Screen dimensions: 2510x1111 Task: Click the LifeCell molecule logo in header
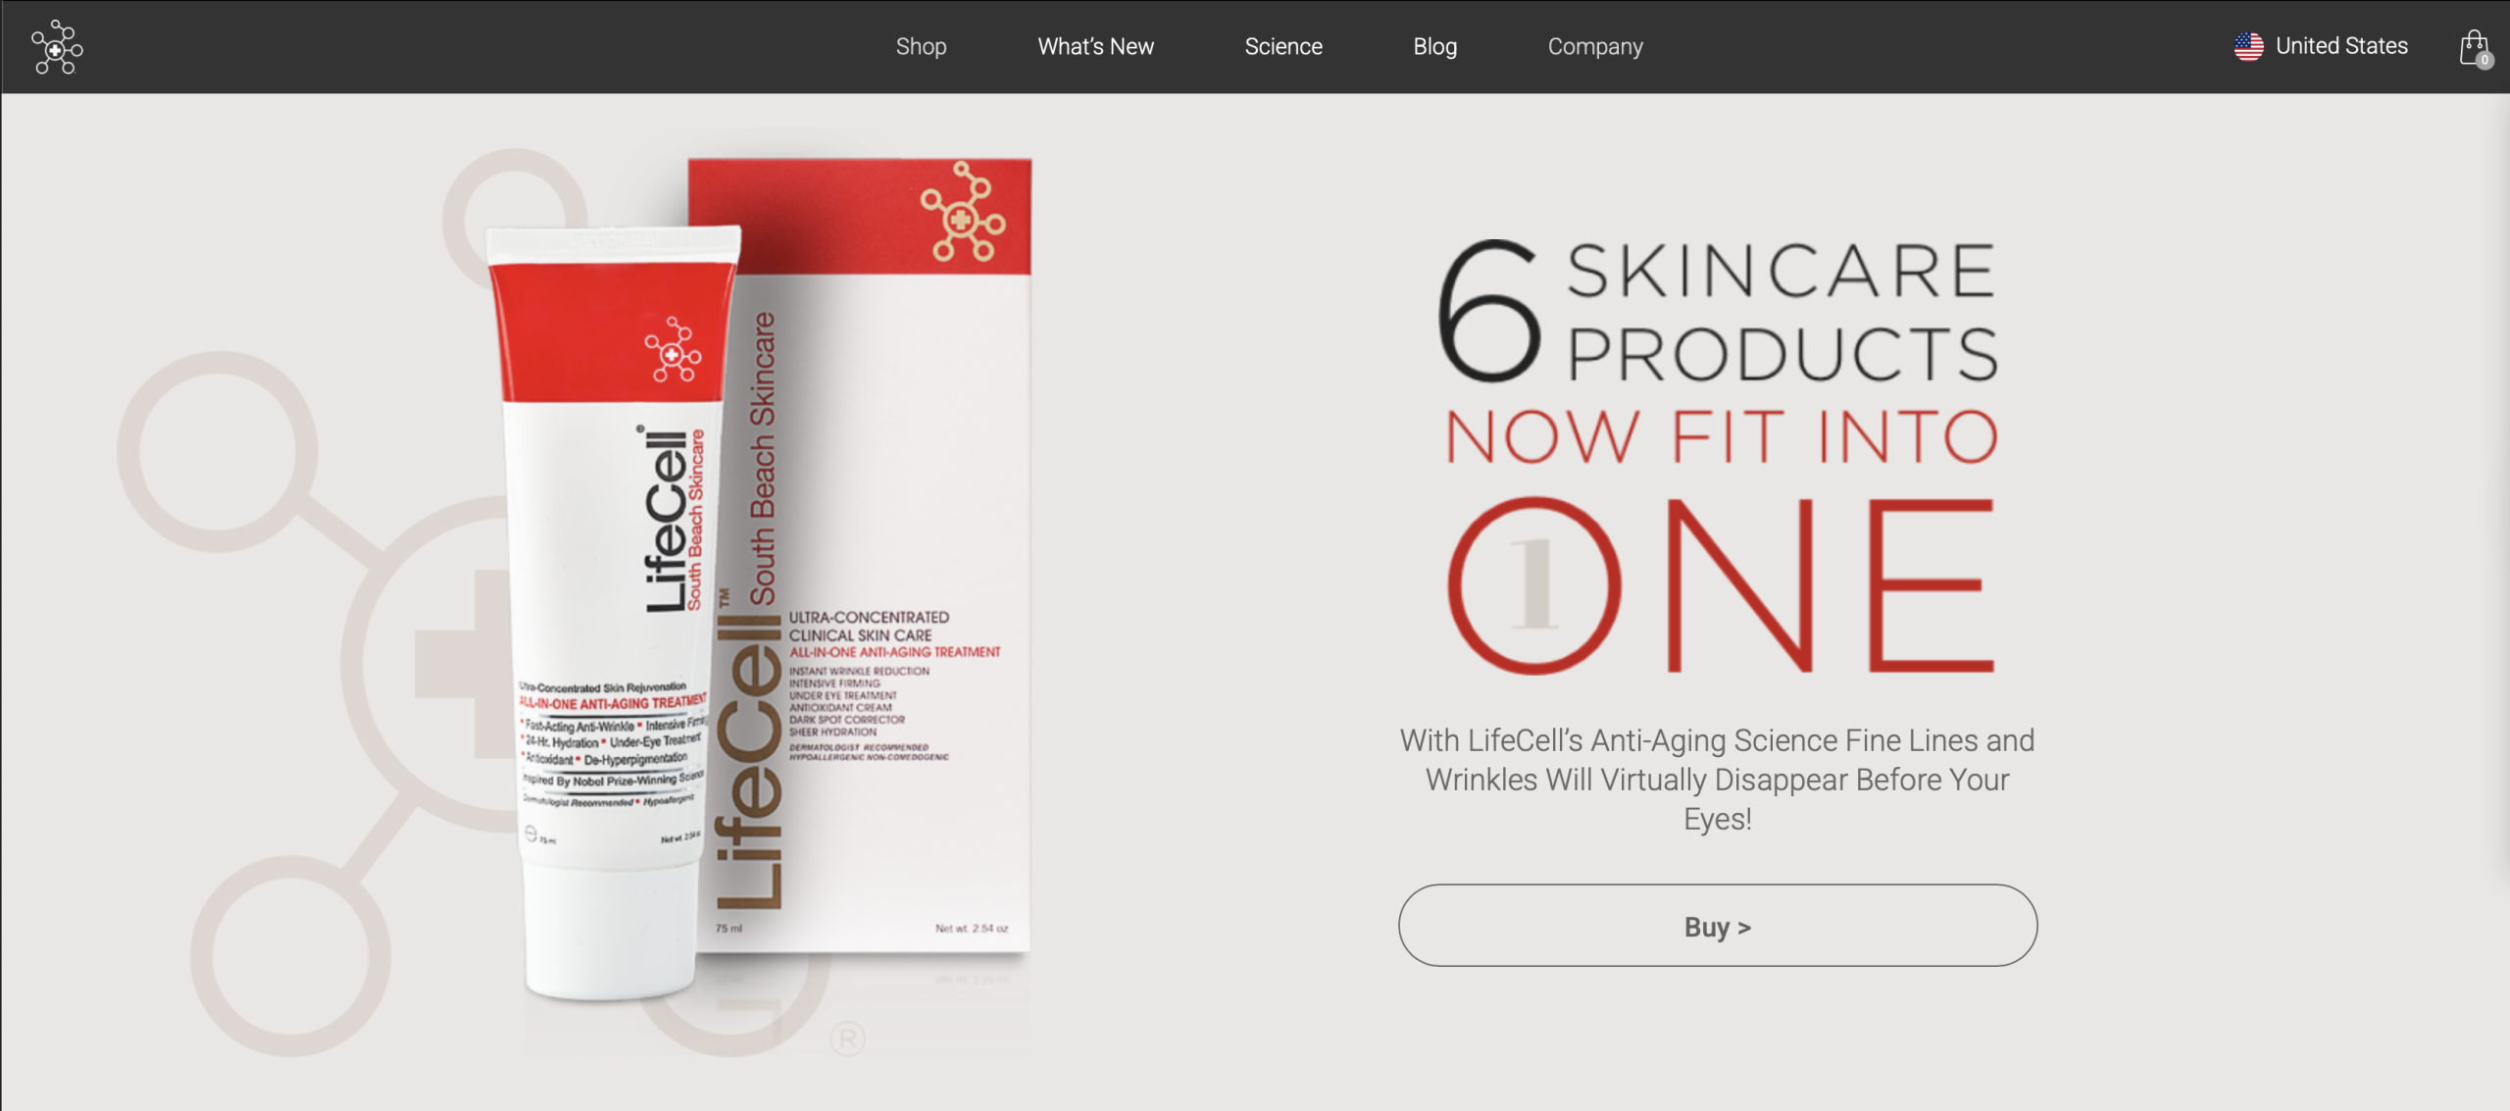click(57, 46)
